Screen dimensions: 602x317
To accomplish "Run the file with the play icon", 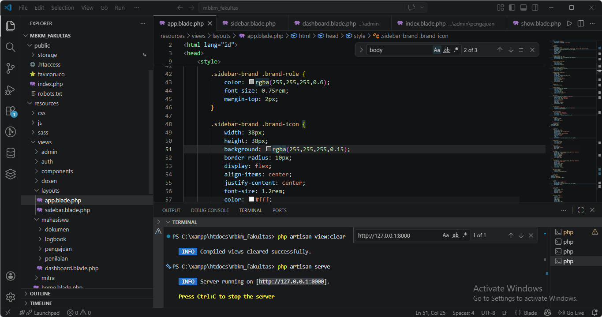I will tap(569, 23).
